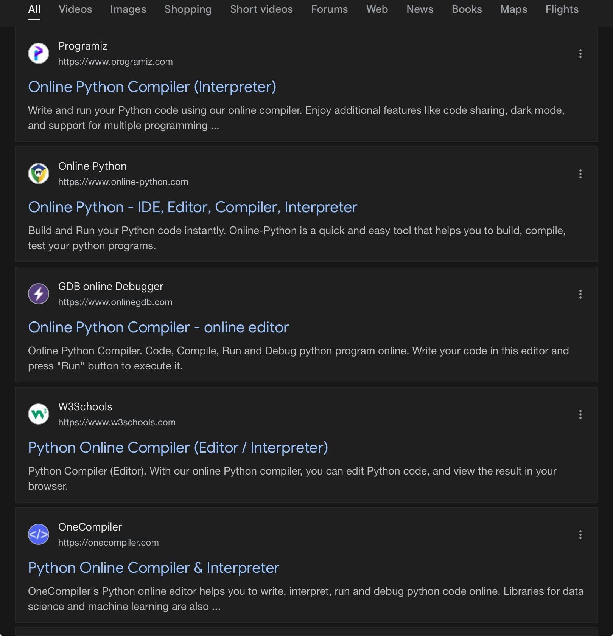Open "Python Online Compiler & Interpreter" result
Viewport: 613px width, 636px height.
click(x=154, y=568)
